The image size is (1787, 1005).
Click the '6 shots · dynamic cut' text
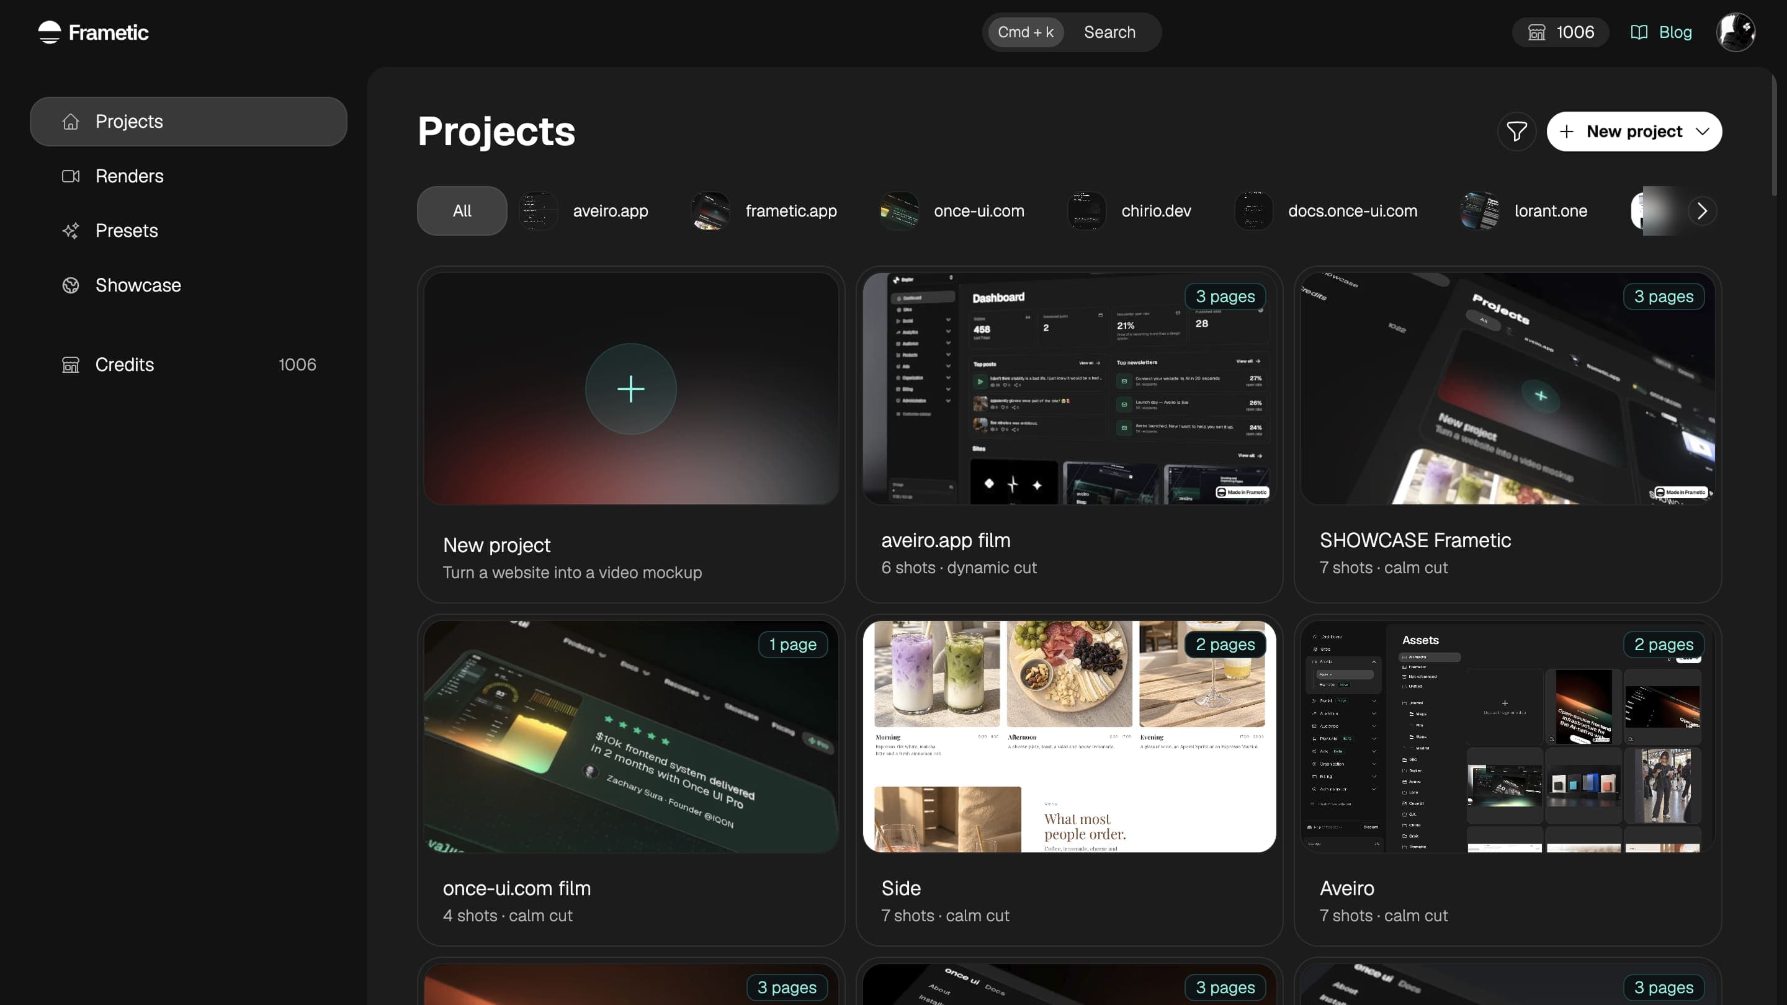[x=959, y=568]
